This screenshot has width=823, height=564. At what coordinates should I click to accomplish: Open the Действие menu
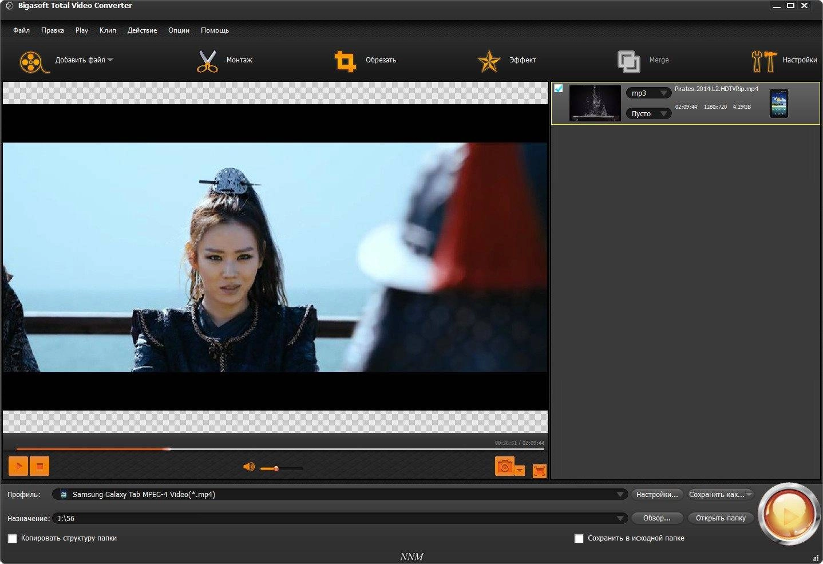[x=142, y=30]
